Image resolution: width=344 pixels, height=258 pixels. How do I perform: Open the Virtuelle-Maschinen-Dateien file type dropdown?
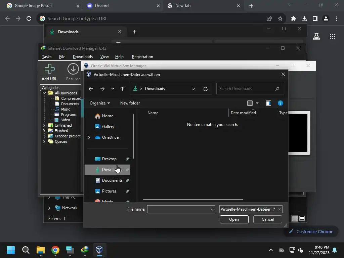251,209
